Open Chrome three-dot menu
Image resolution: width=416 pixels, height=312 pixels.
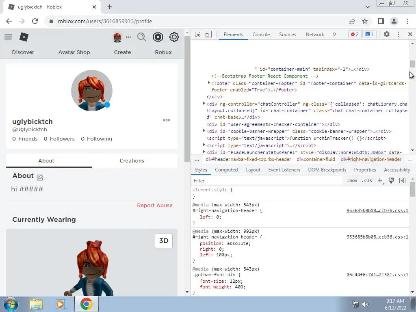point(407,21)
